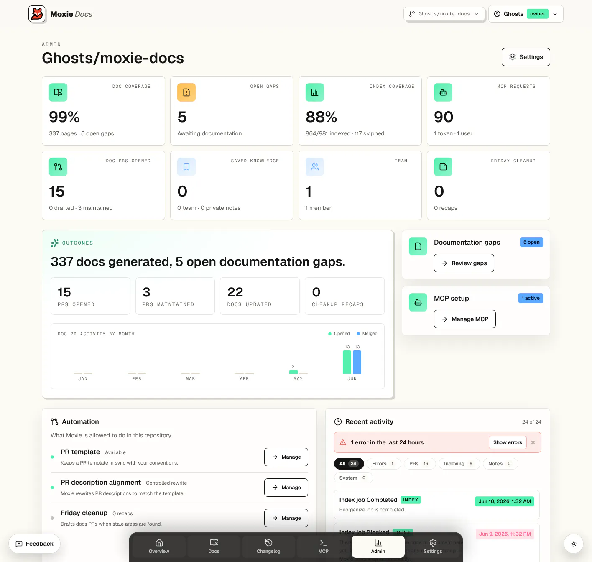The width and height of the screenshot is (592, 562).
Task: Click the Show errors button
Action: (x=508, y=442)
